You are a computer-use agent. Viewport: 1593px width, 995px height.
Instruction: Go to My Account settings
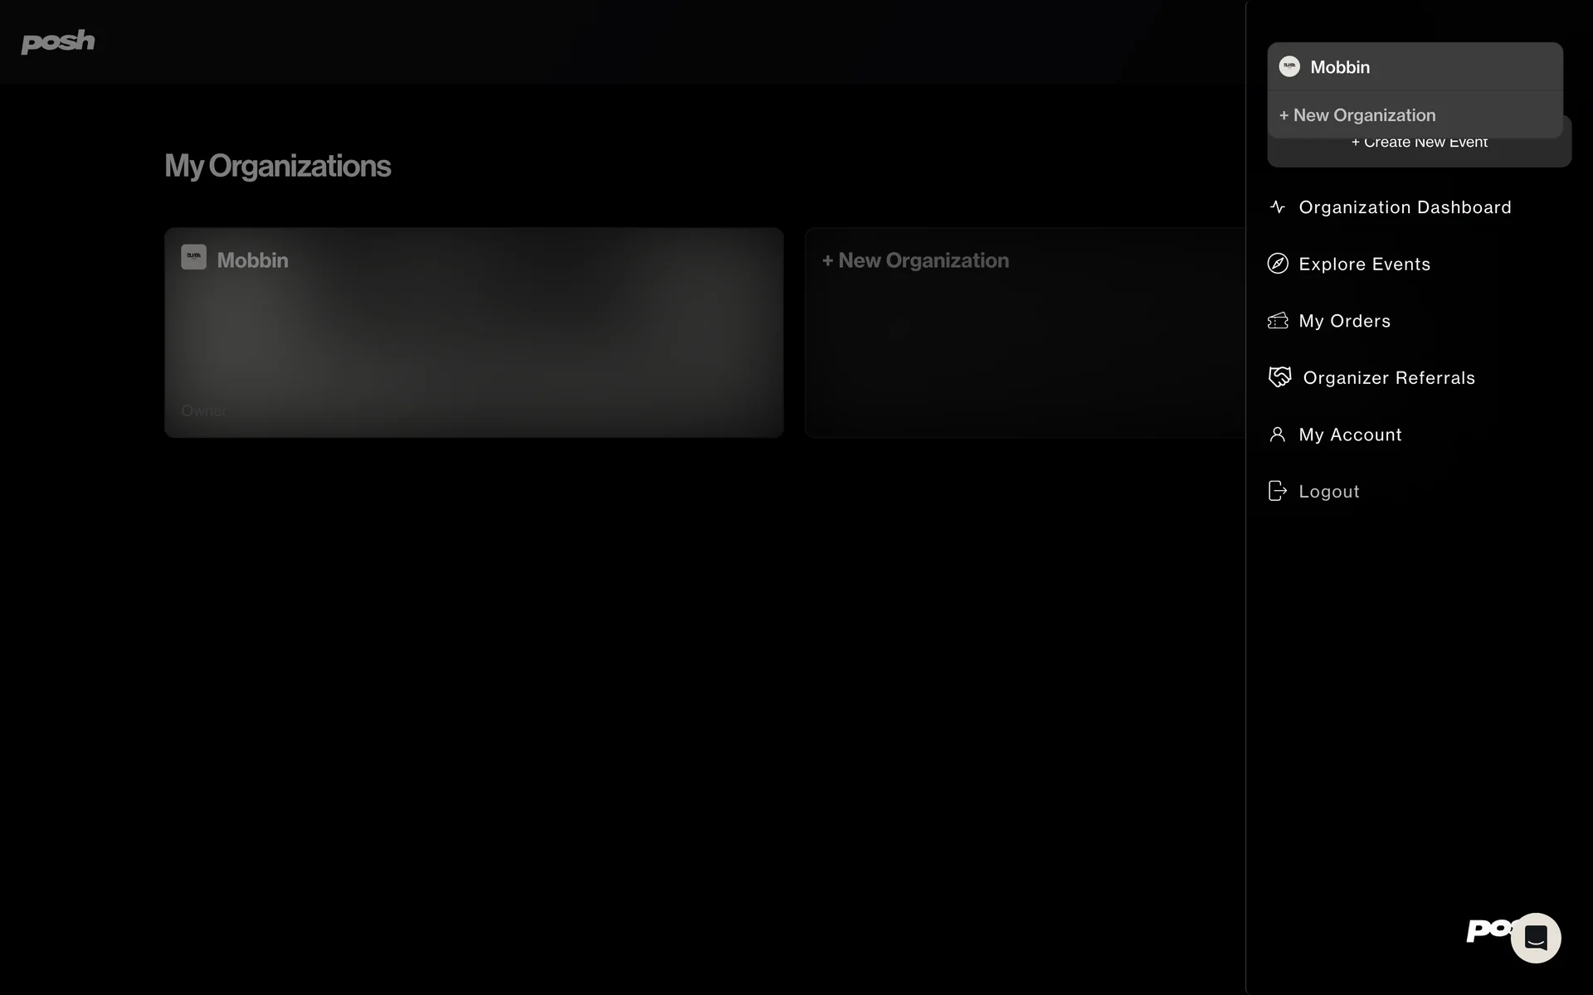point(1350,434)
